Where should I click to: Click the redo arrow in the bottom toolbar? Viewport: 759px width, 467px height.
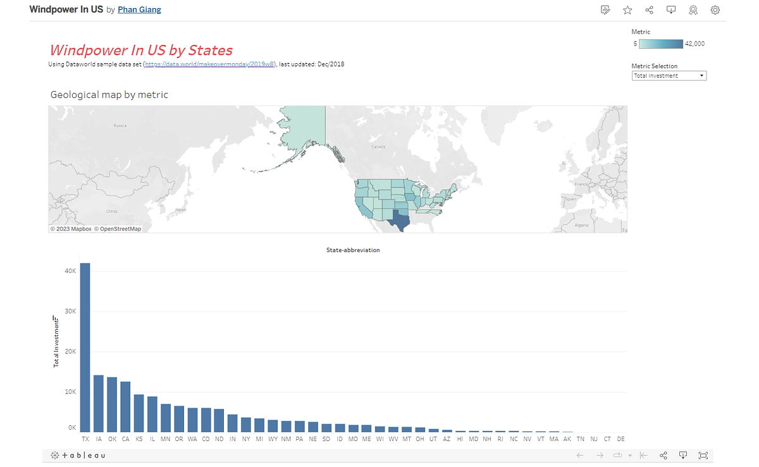coord(600,455)
